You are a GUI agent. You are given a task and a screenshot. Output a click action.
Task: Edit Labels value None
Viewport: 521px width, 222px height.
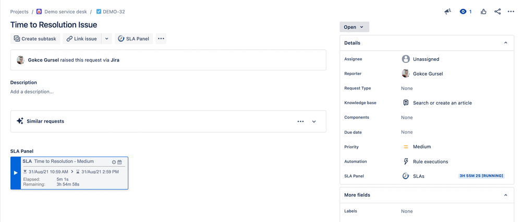click(x=407, y=212)
